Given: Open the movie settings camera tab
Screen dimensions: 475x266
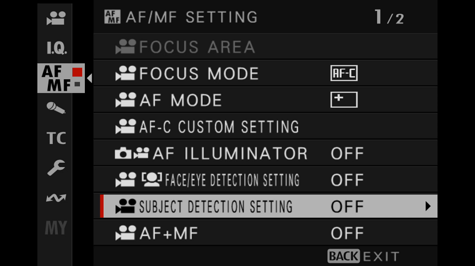Looking at the screenshot, I should (56, 18).
